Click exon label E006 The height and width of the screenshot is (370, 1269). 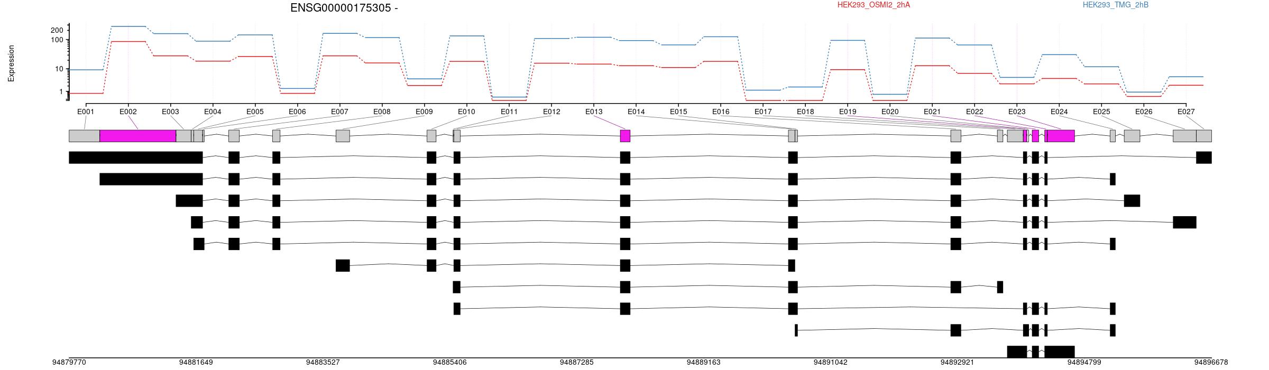297,112
